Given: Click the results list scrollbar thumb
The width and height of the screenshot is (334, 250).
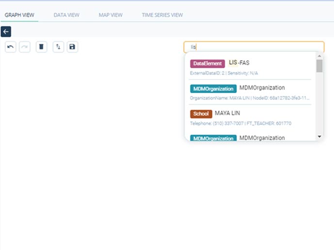Looking at the screenshot, I should coord(319,66).
